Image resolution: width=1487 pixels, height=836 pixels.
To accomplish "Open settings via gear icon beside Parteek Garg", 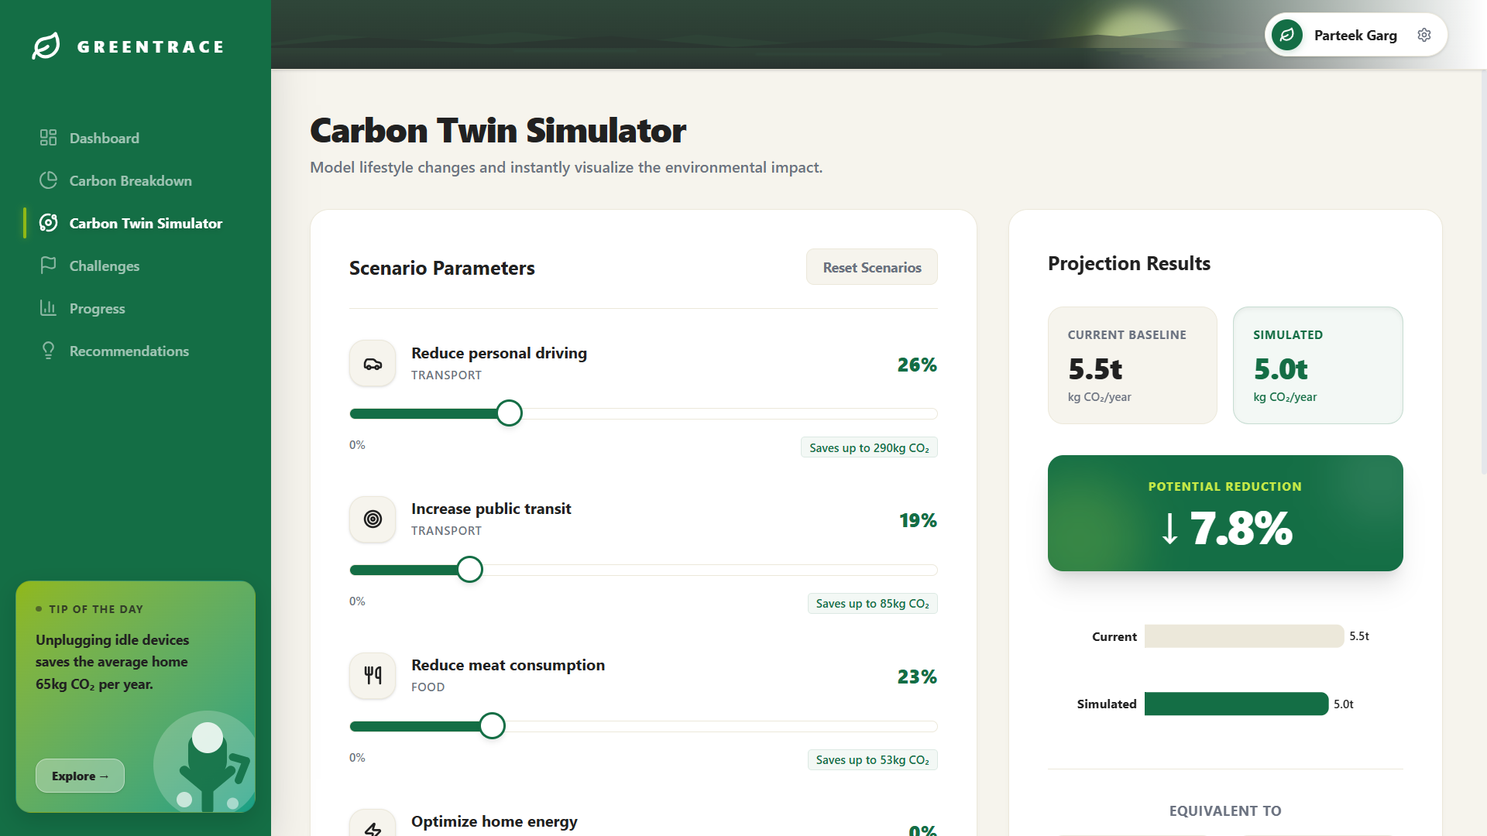I will pyautogui.click(x=1424, y=35).
